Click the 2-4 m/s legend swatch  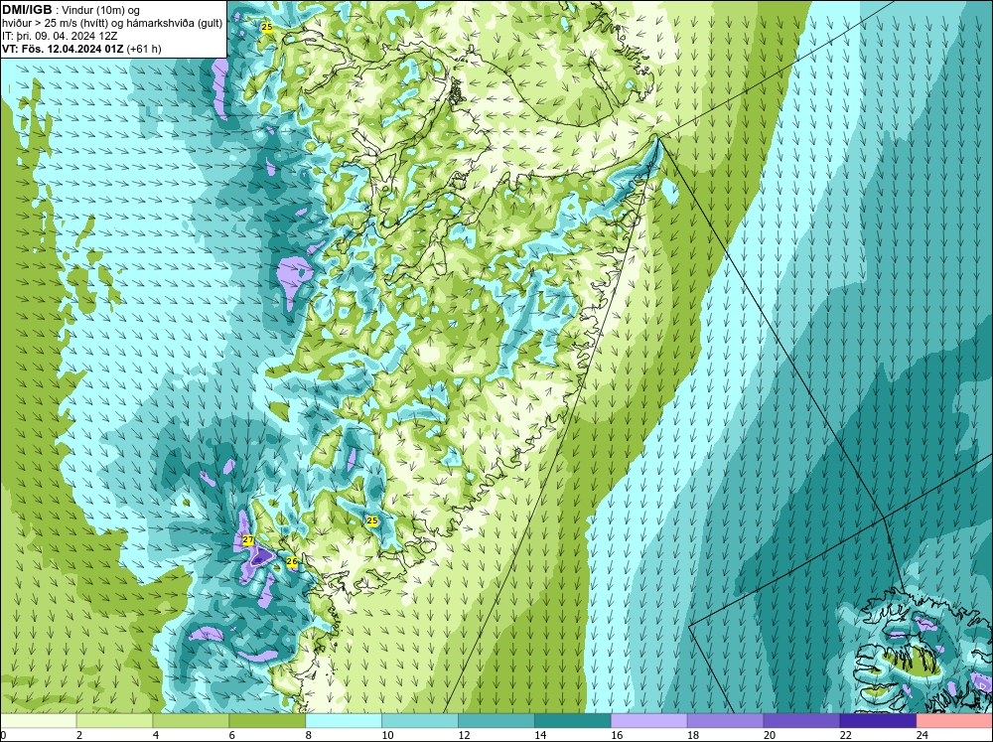[114, 720]
